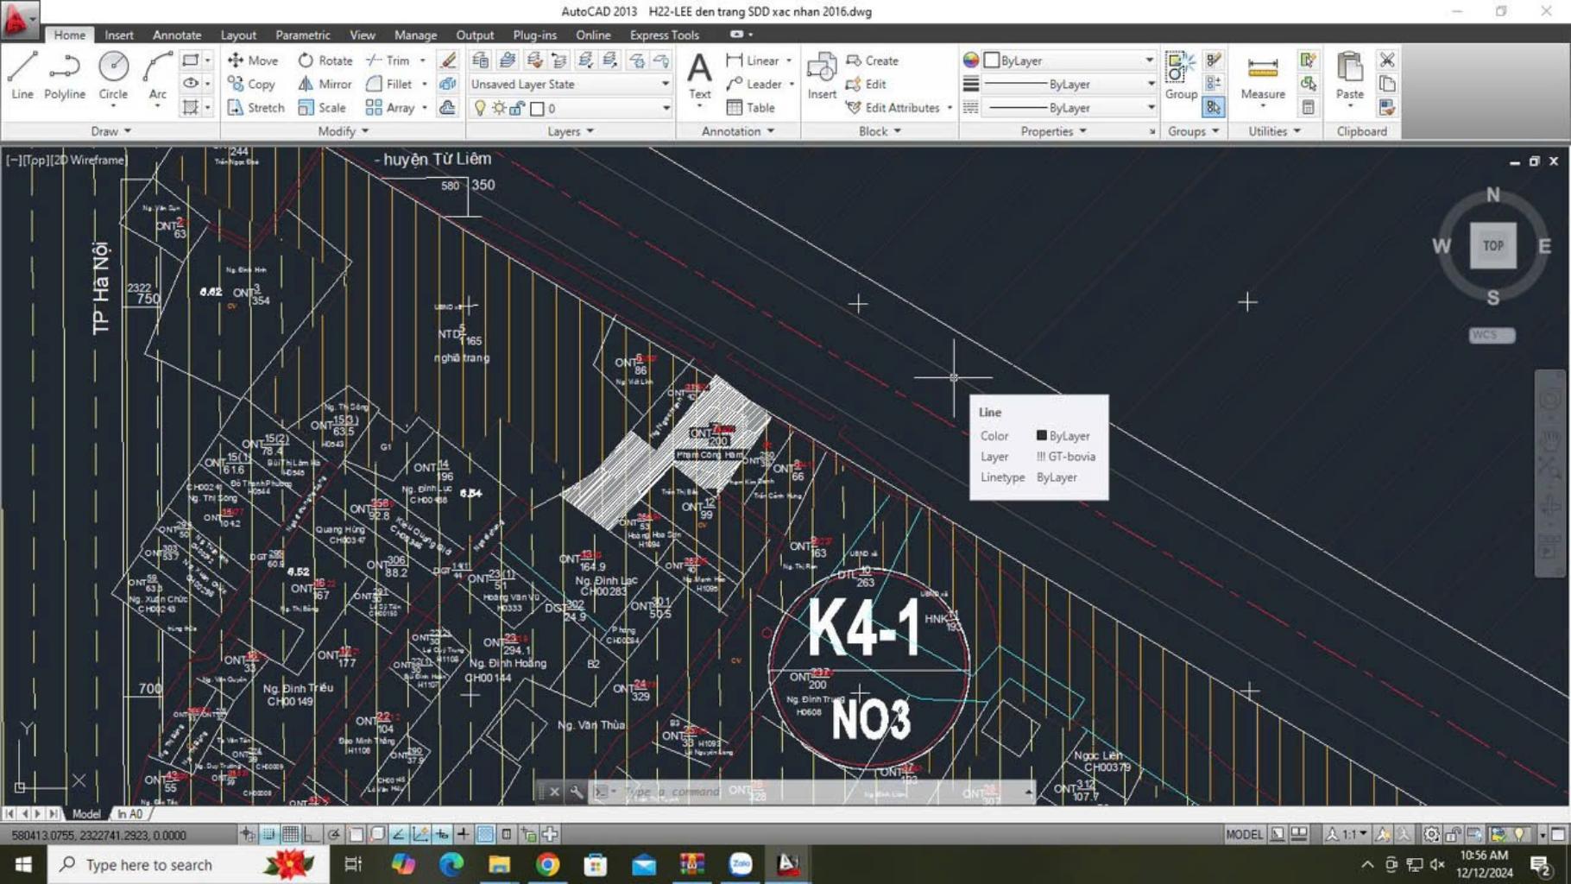Expand the Unsaved Layer State dropdown
Image resolution: width=1571 pixels, height=884 pixels.
[x=665, y=84]
